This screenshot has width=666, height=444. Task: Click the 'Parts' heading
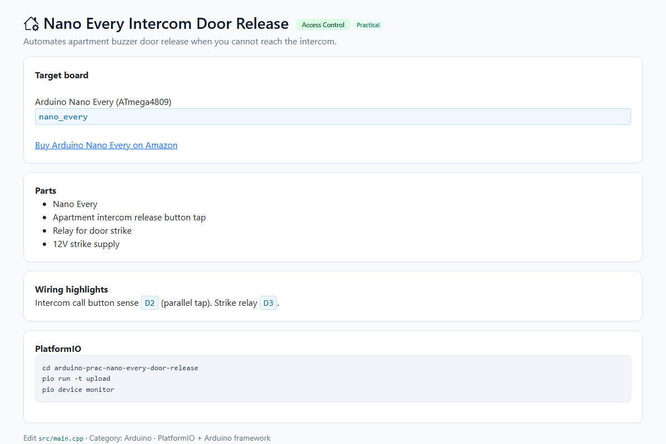[x=46, y=191]
